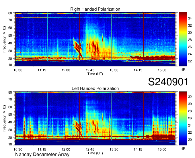Screen dimensions: 195x158
Task: Click the 60 MHz tick on Left Handed plot
Action: [x=10, y=107]
